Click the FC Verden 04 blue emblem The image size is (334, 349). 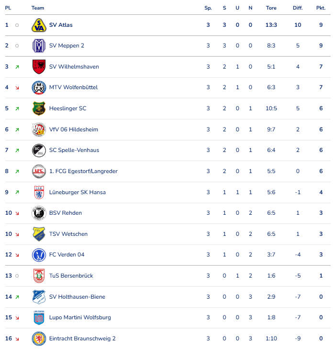pyautogui.click(x=39, y=255)
